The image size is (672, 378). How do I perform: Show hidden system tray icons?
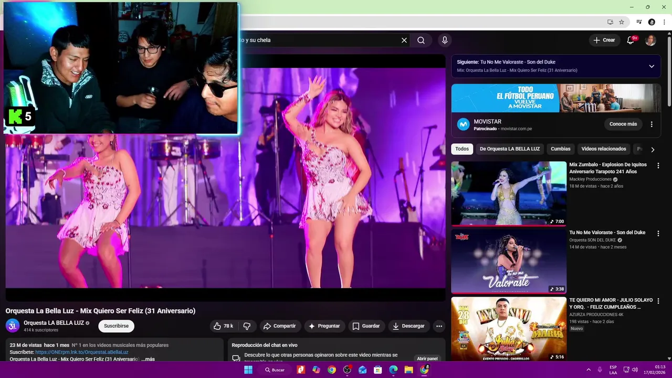(589, 370)
